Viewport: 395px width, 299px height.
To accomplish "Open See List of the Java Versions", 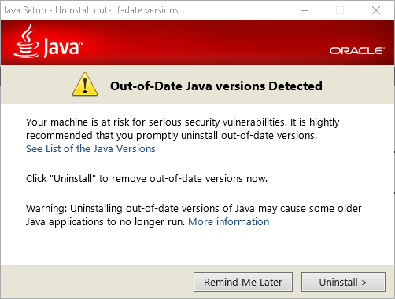I will click(x=90, y=148).
